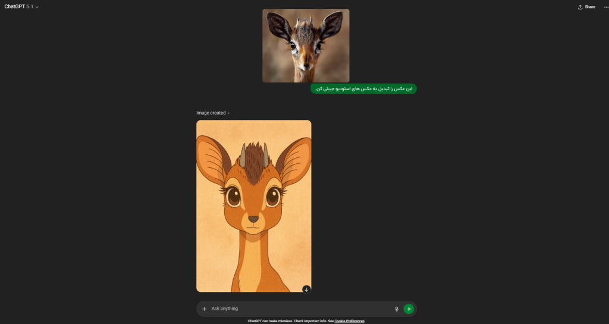Click the Image created label

(x=211, y=113)
